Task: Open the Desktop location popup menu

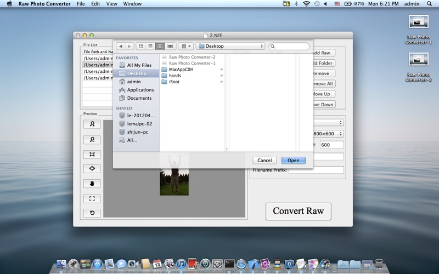Action: click(230, 46)
